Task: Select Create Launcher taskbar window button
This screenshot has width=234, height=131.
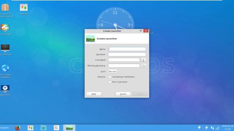Action: 69,128
